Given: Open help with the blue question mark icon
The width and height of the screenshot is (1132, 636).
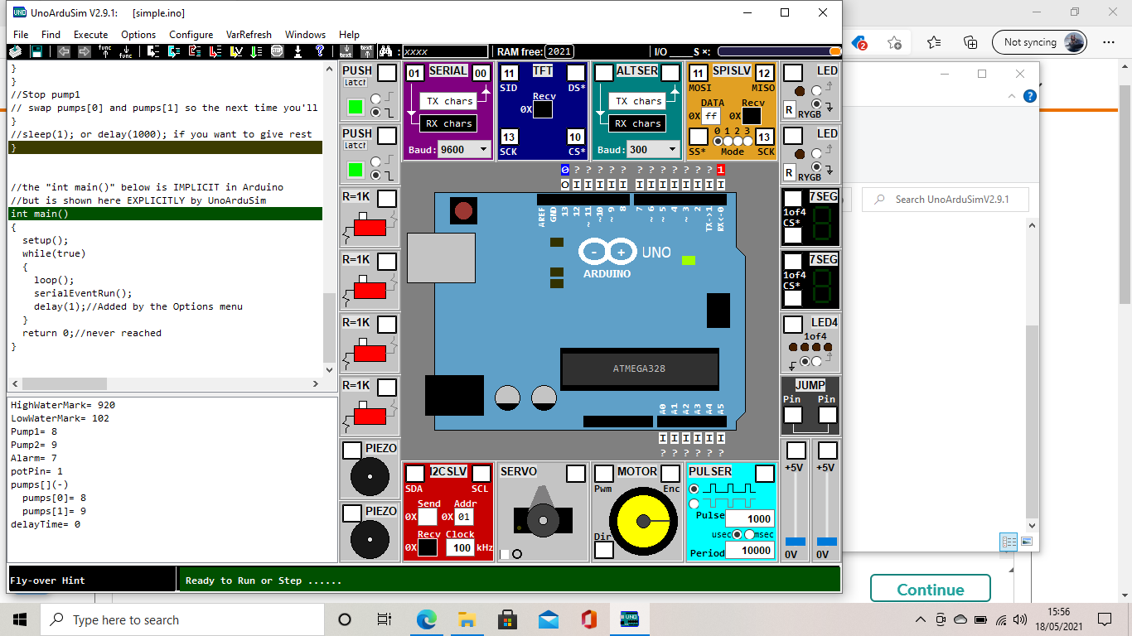Looking at the screenshot, I should (x=320, y=51).
